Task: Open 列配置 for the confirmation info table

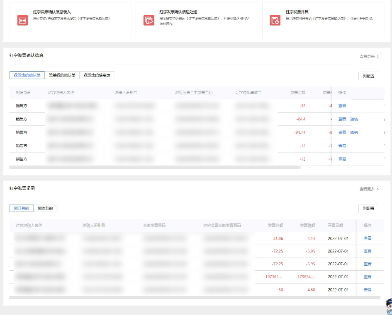Action: [x=368, y=76]
